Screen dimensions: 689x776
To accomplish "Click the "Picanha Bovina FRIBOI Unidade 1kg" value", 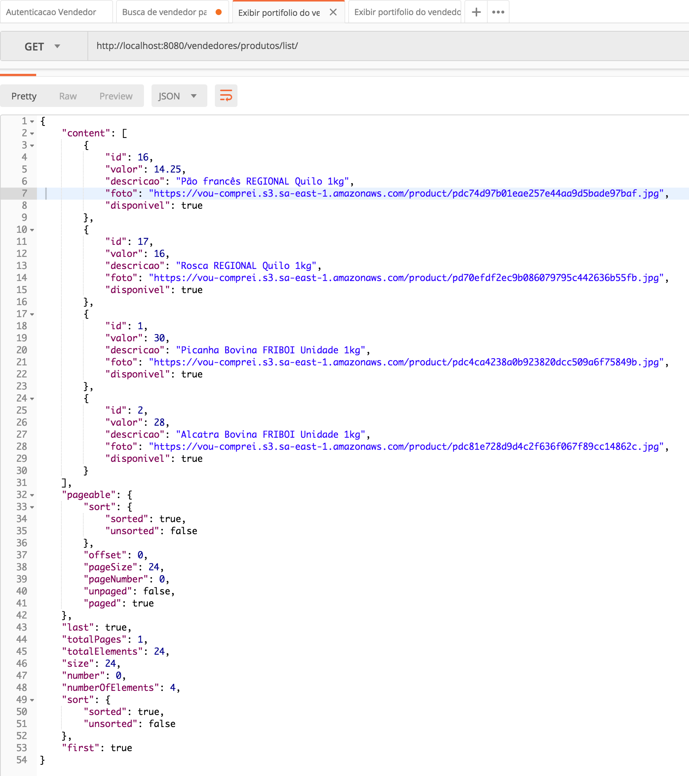I will click(270, 350).
